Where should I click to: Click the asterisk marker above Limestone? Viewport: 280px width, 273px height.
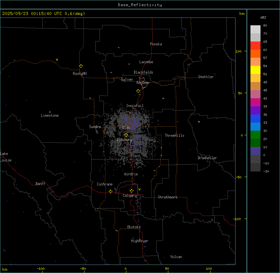(x=50, y=112)
